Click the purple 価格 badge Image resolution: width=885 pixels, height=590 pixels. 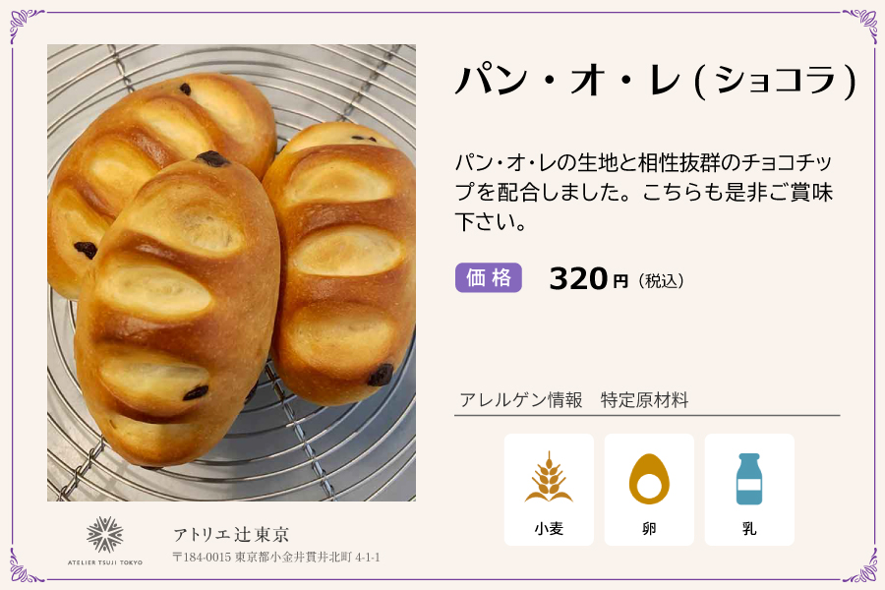(x=489, y=278)
